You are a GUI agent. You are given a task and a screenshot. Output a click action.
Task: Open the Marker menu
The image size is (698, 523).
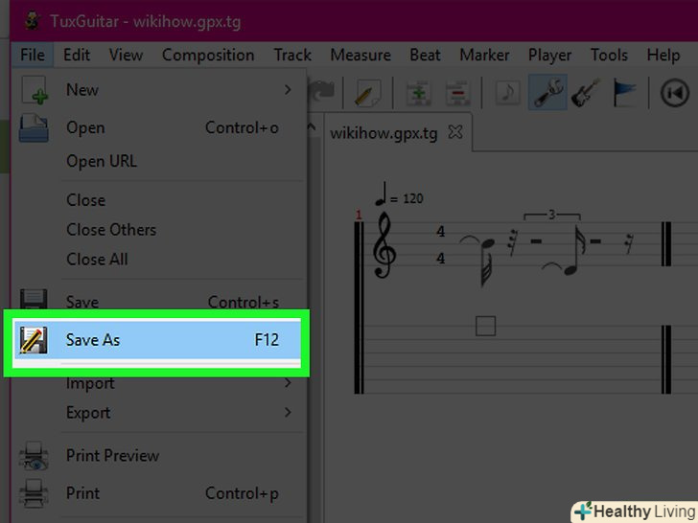pos(484,56)
